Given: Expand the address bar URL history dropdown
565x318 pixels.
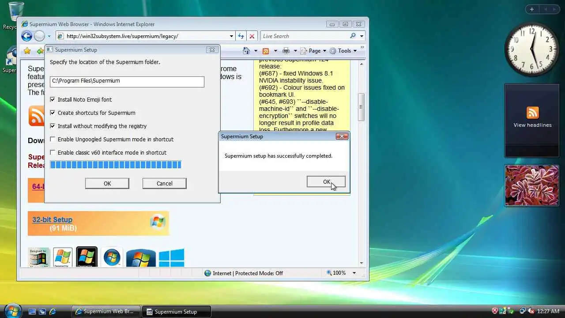Looking at the screenshot, I should [231, 36].
